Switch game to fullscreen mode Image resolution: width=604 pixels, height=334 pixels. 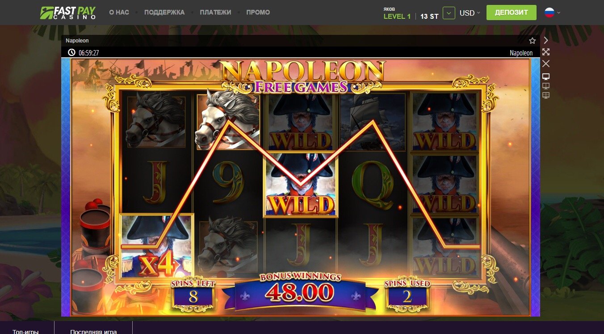(x=546, y=52)
